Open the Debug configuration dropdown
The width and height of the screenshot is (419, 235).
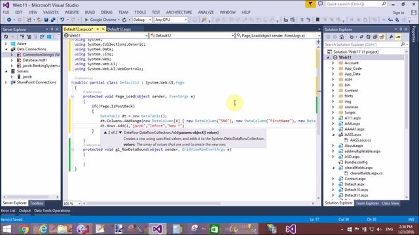tap(150, 20)
